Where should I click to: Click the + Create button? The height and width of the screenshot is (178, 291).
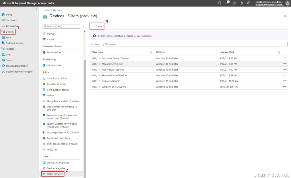pyautogui.click(x=97, y=26)
